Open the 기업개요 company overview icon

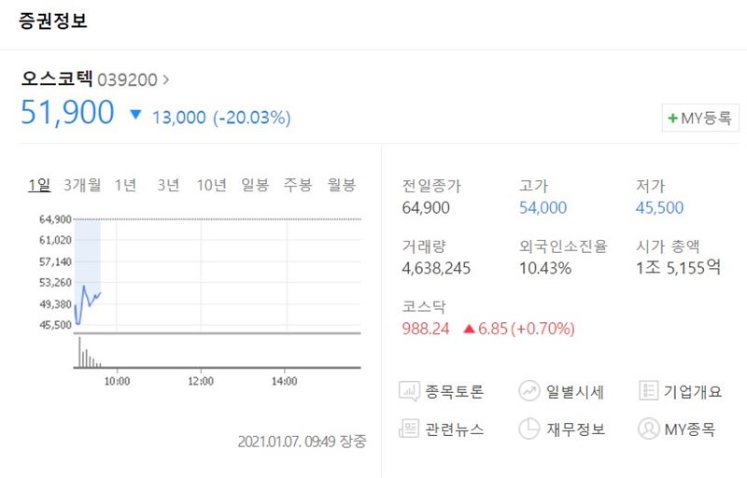(x=648, y=391)
